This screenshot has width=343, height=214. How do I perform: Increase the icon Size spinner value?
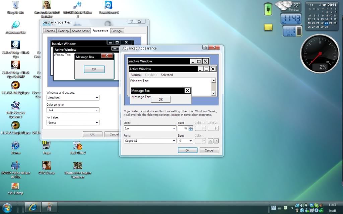point(191,127)
